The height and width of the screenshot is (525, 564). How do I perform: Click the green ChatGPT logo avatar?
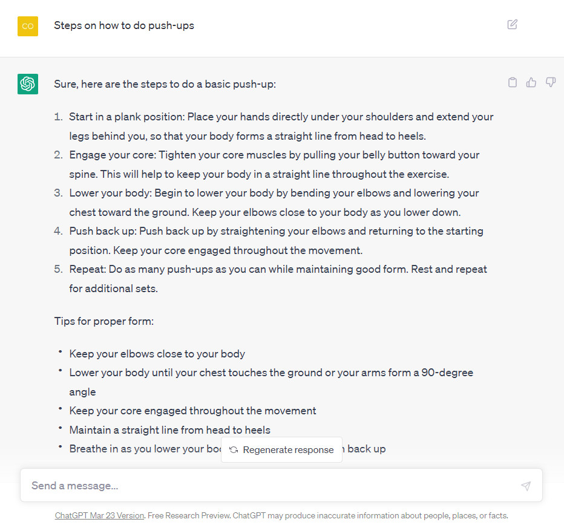28,84
